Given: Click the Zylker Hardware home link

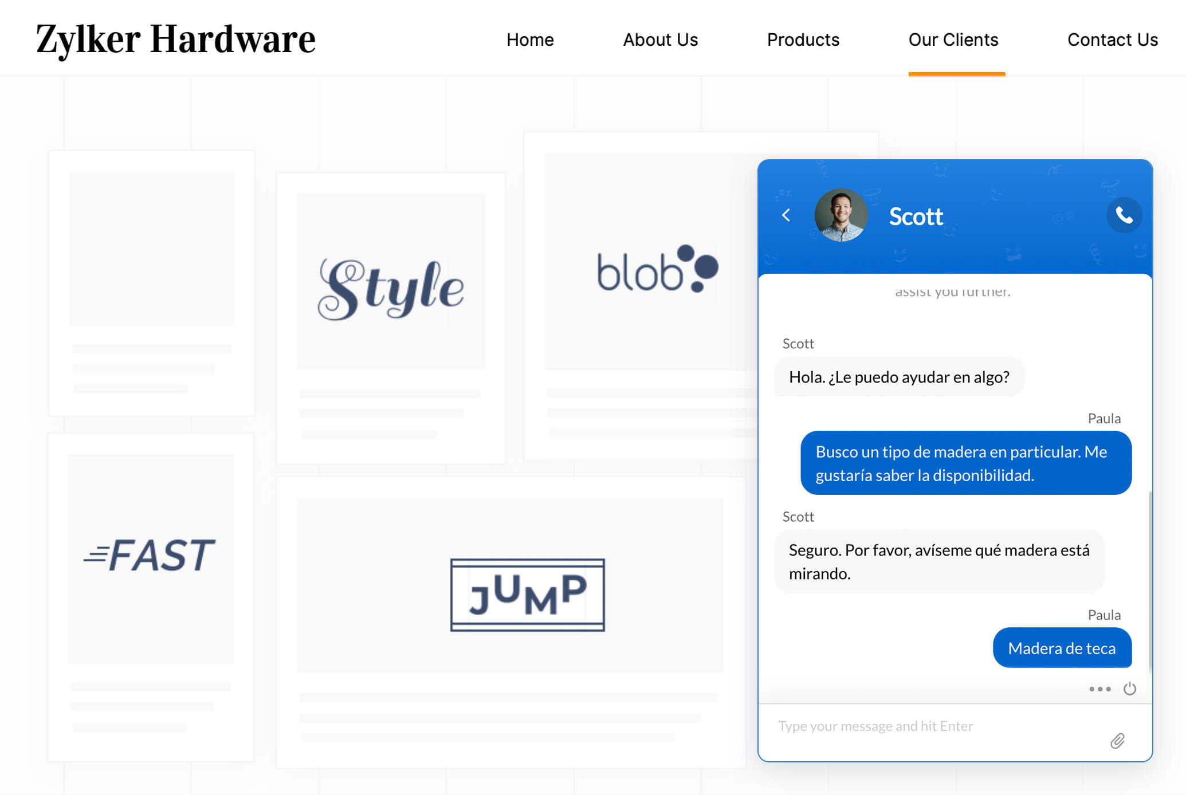Looking at the screenshot, I should point(174,38).
